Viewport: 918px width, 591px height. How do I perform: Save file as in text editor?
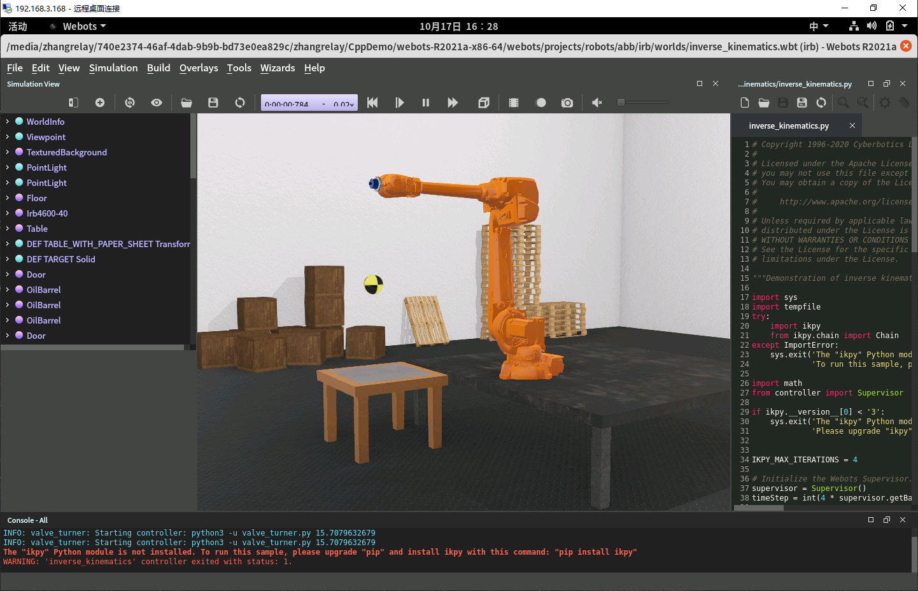click(x=802, y=103)
